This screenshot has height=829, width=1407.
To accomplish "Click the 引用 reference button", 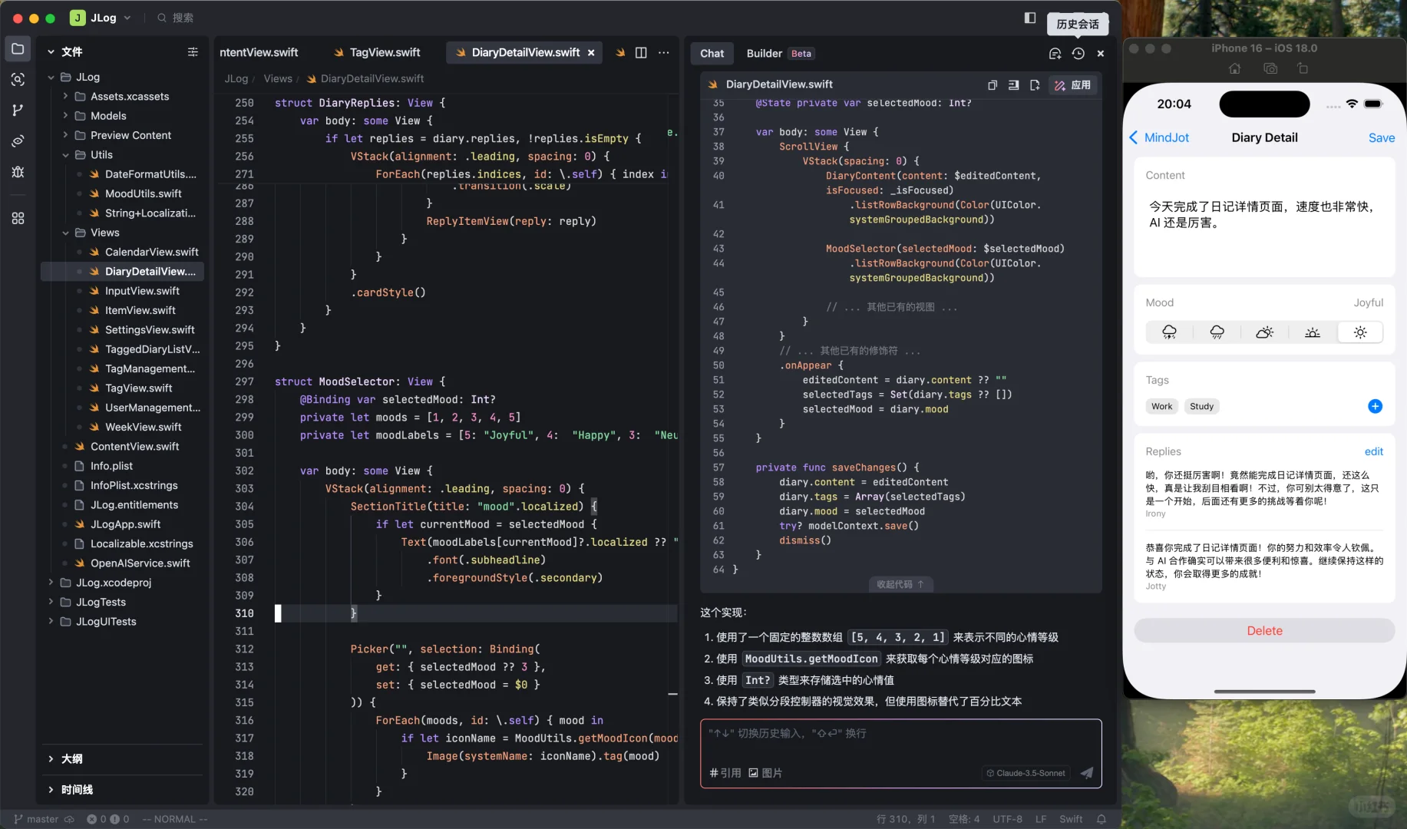I will 725,773.
